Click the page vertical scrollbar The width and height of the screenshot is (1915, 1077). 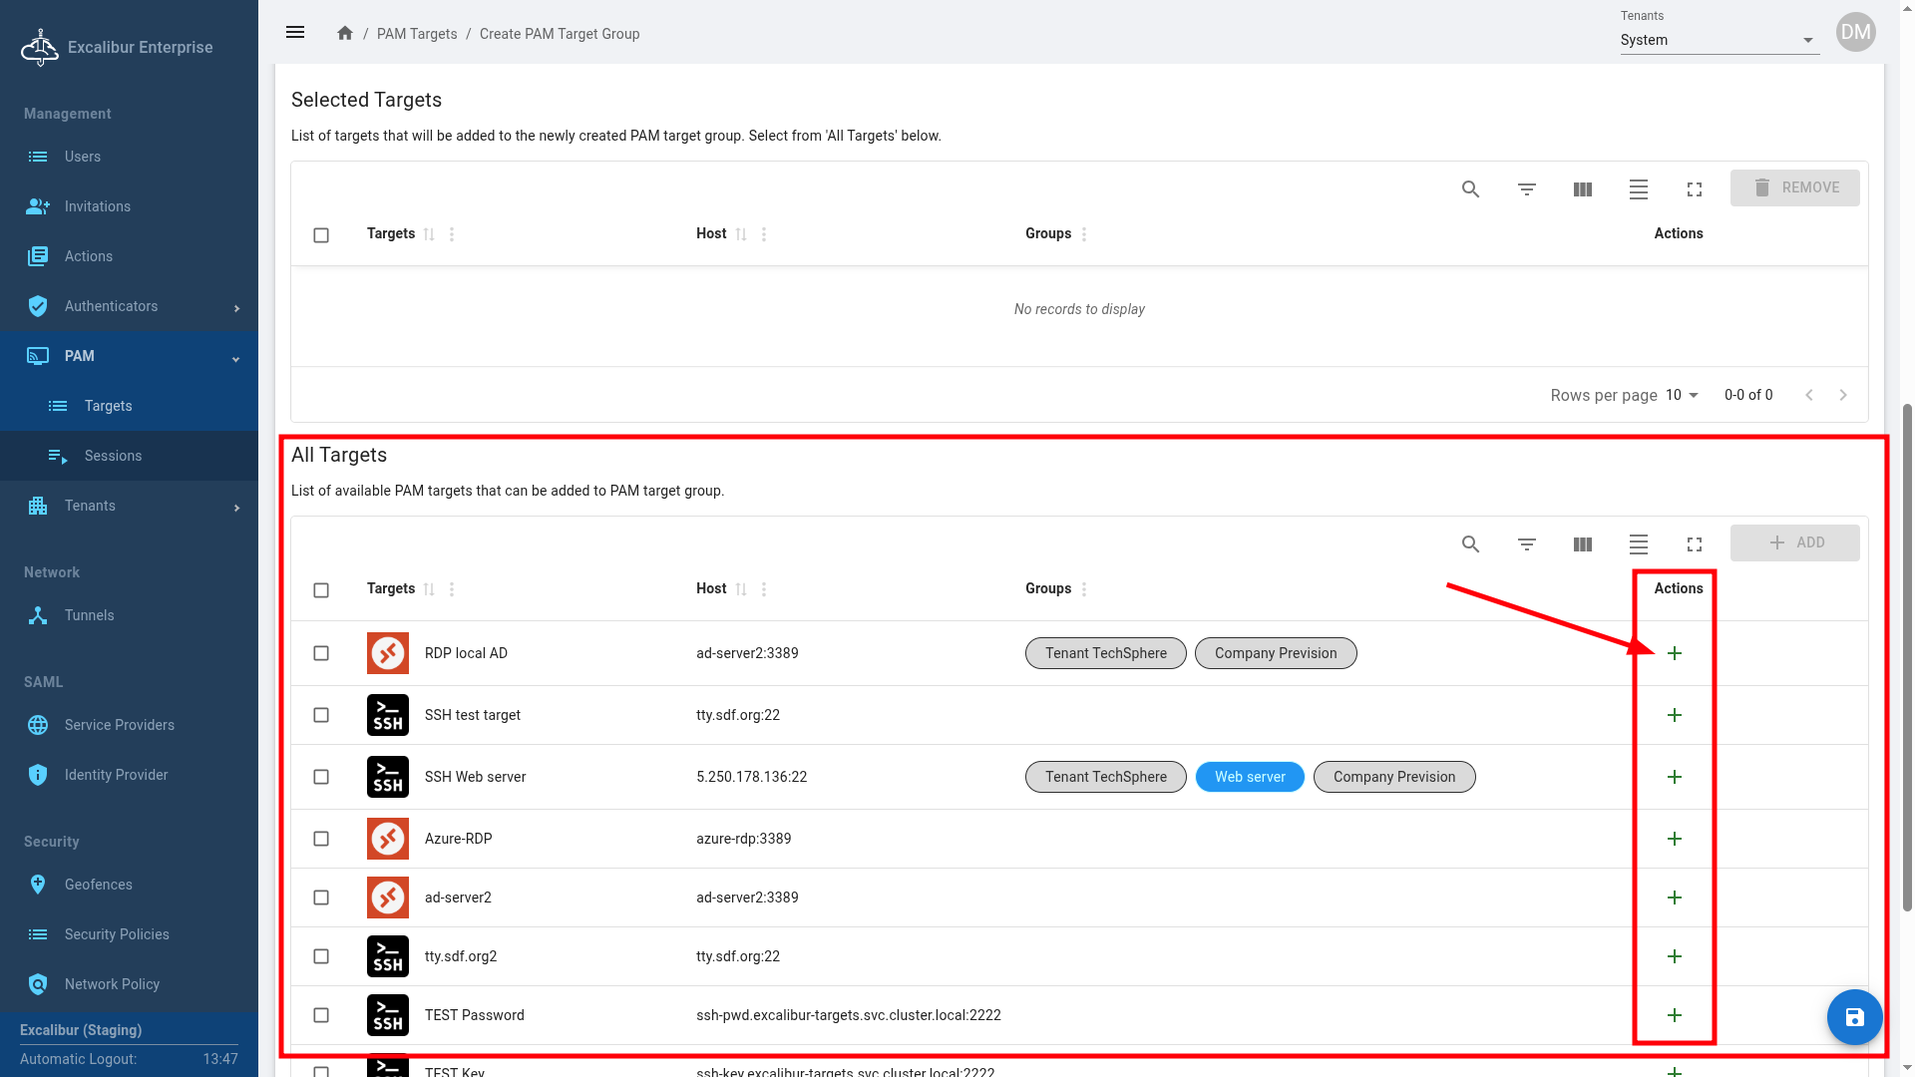(1907, 658)
